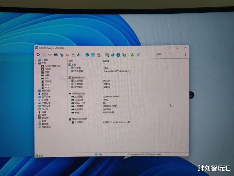Select ACPI in the tree

(x=47, y=88)
